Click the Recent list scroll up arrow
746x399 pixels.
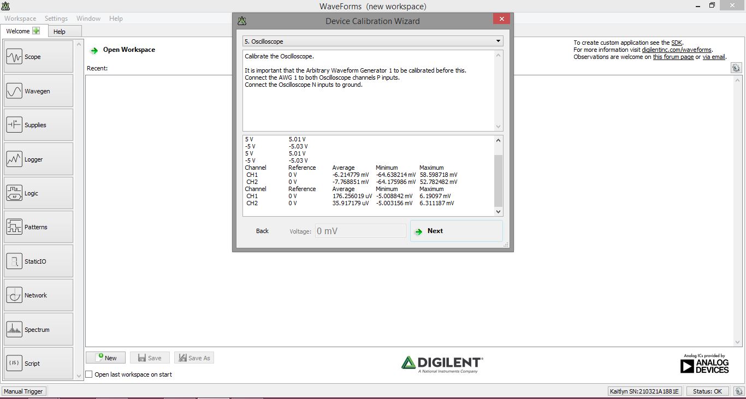[738, 80]
